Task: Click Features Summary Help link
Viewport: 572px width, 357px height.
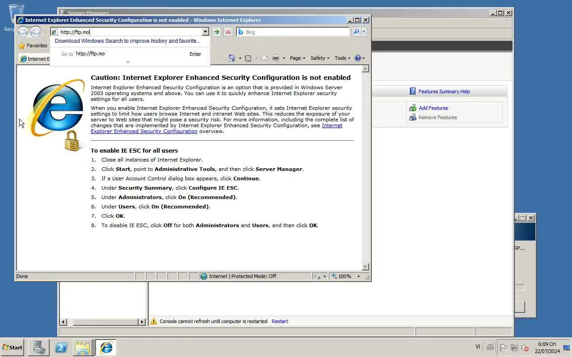Action: pos(444,91)
